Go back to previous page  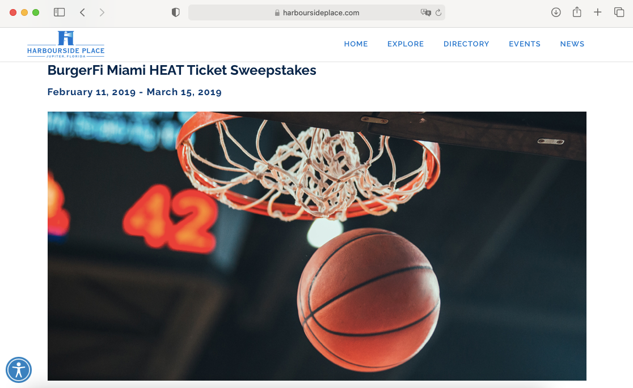point(82,12)
